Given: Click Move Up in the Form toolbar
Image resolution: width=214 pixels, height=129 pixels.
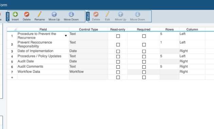Looking at the screenshot, I should (54, 16).
